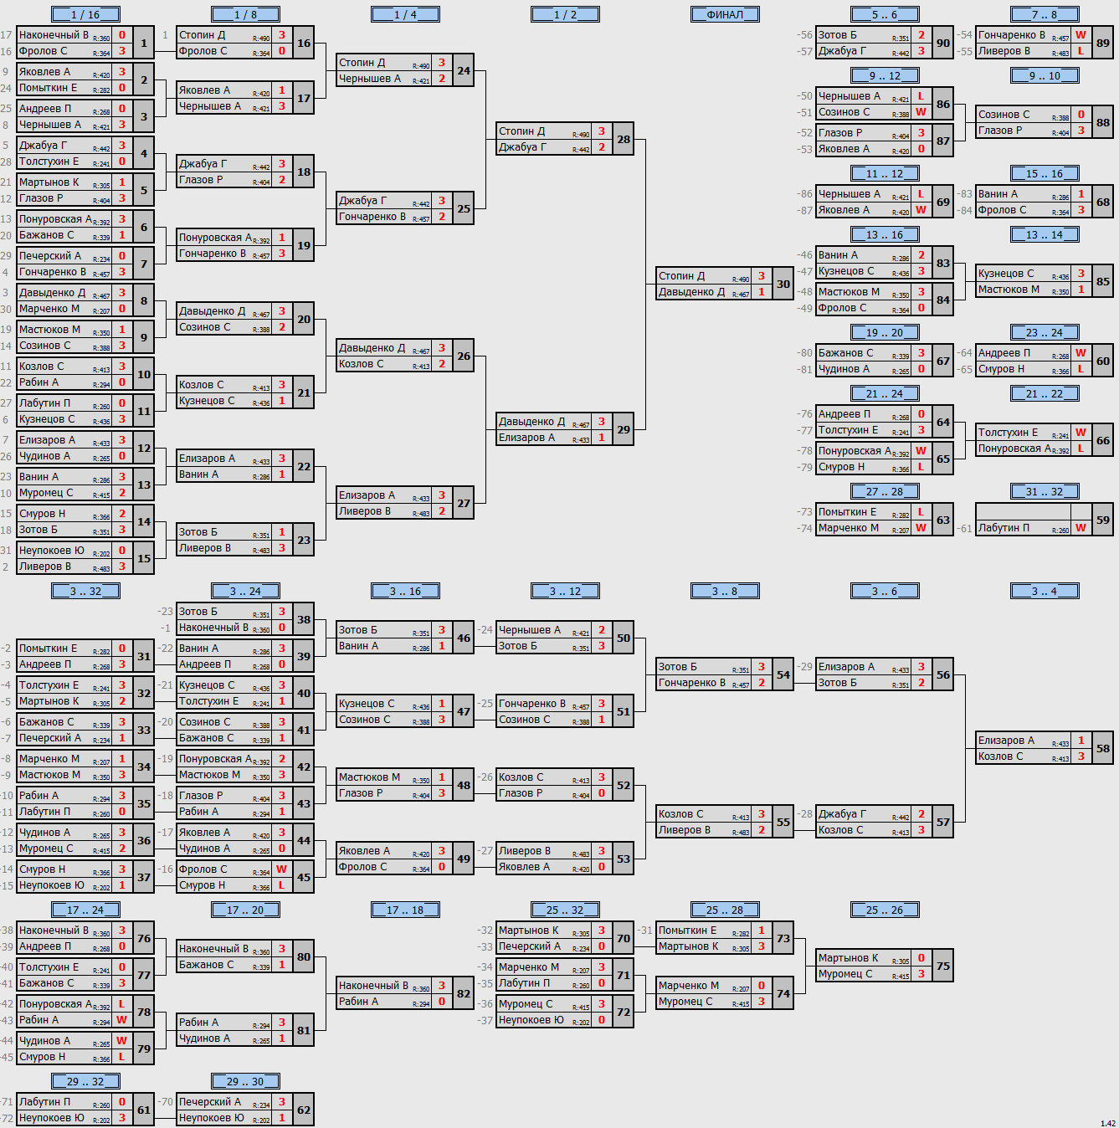Click the 21 .. 22 placement header
The height and width of the screenshot is (1128, 1119).
click(1045, 393)
